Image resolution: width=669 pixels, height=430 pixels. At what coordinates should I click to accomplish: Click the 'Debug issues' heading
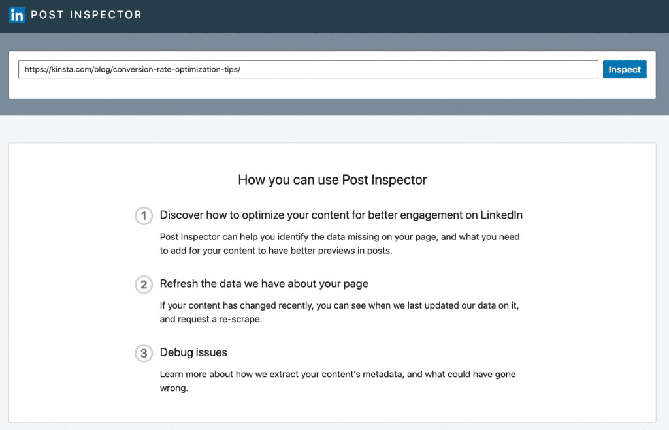click(193, 352)
